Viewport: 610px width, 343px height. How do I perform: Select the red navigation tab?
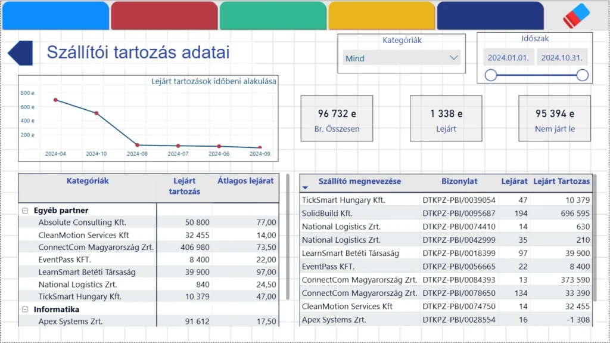[164, 16]
